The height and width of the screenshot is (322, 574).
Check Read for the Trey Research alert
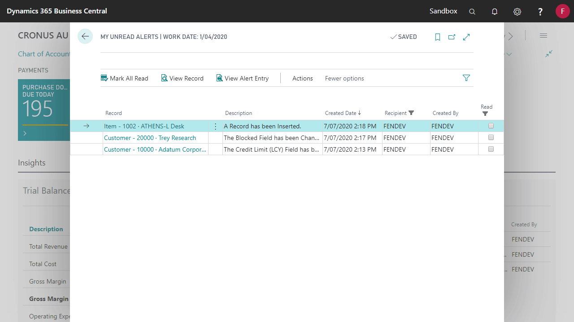(491, 138)
